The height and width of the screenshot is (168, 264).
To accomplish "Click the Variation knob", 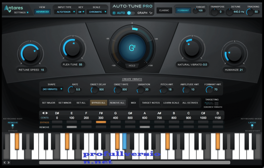I will click(140, 90).
